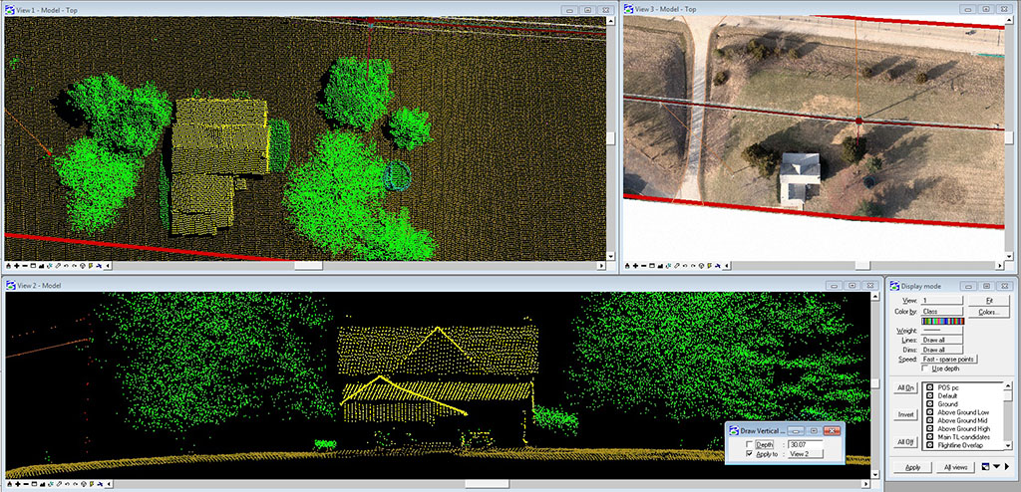The image size is (1021, 492).
Task: Uncheck the Apply to checkbox
Action: click(x=749, y=454)
